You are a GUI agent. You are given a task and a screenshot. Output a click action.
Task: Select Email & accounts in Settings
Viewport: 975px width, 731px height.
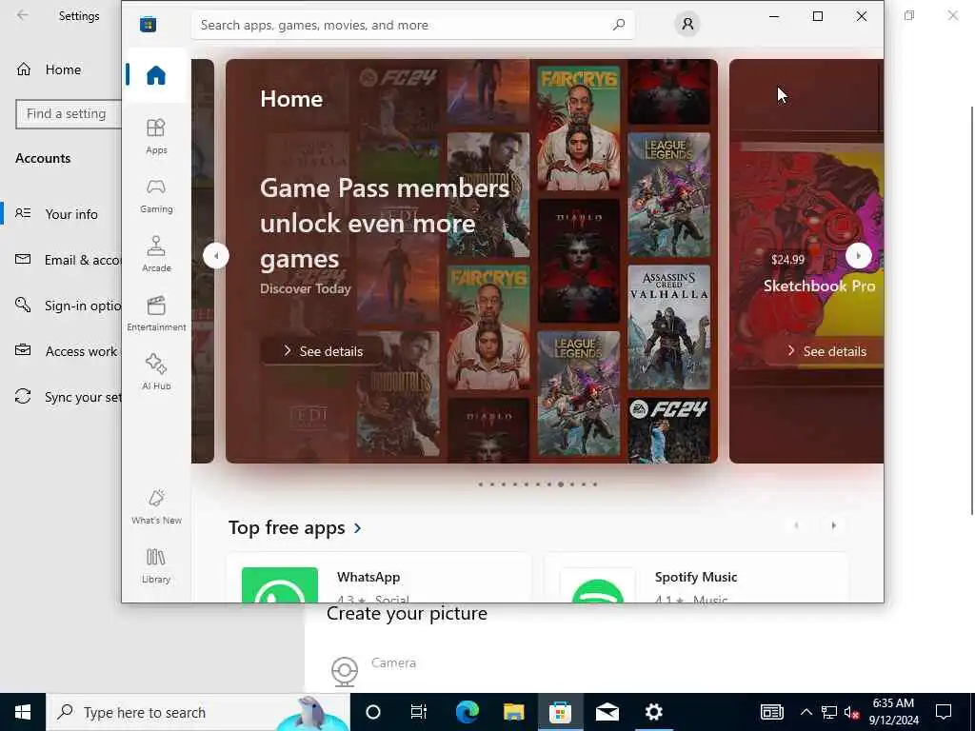coord(61,260)
